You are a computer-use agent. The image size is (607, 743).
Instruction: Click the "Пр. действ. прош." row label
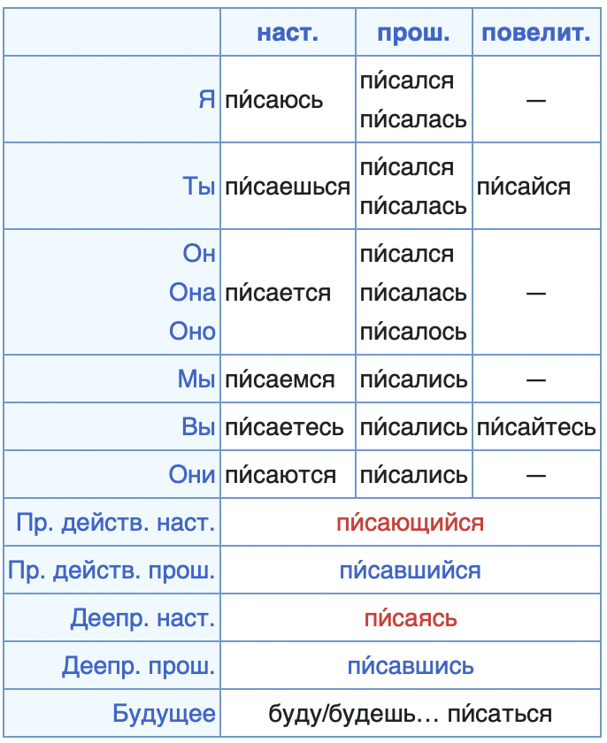pos(111,571)
